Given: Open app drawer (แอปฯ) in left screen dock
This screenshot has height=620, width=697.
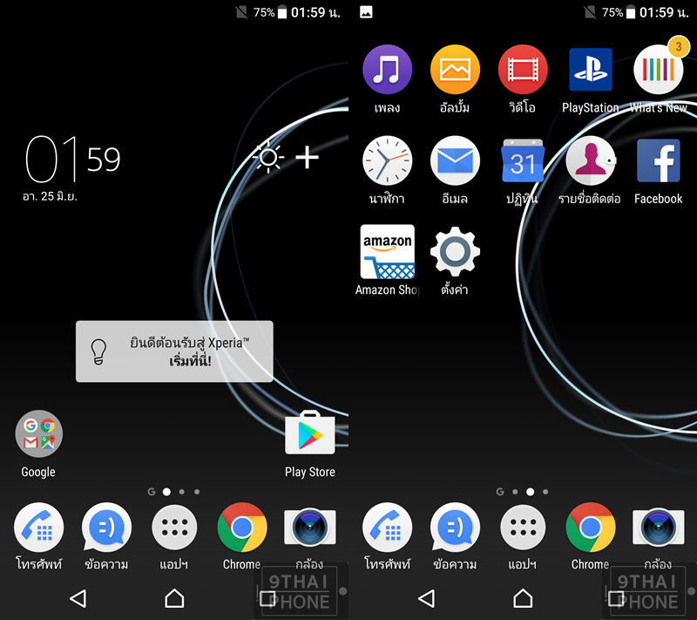Looking at the screenshot, I should pos(174,528).
